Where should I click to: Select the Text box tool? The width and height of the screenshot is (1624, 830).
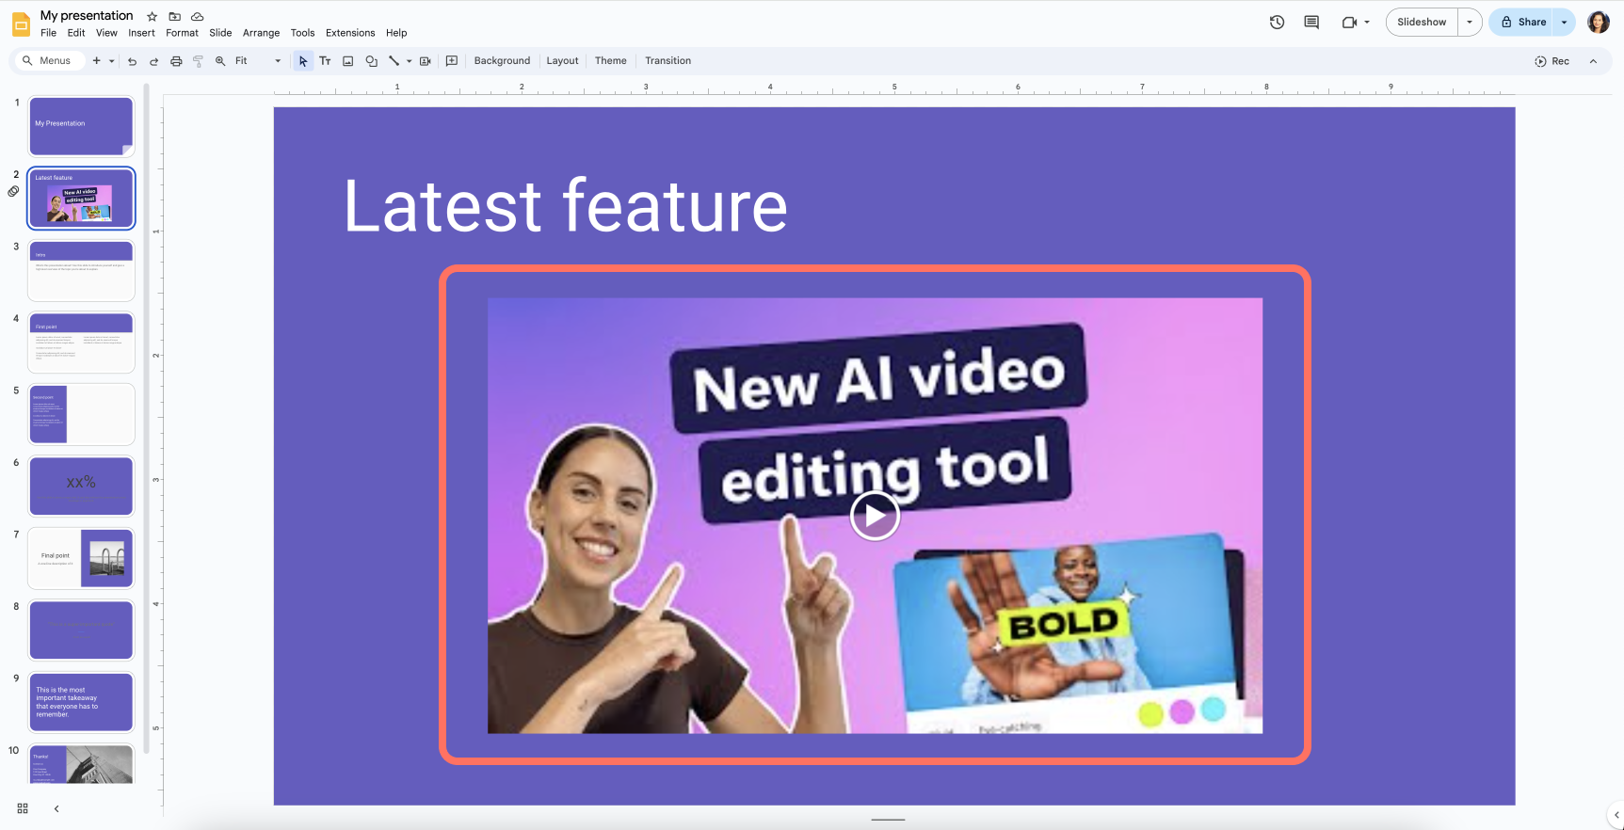coord(325,61)
